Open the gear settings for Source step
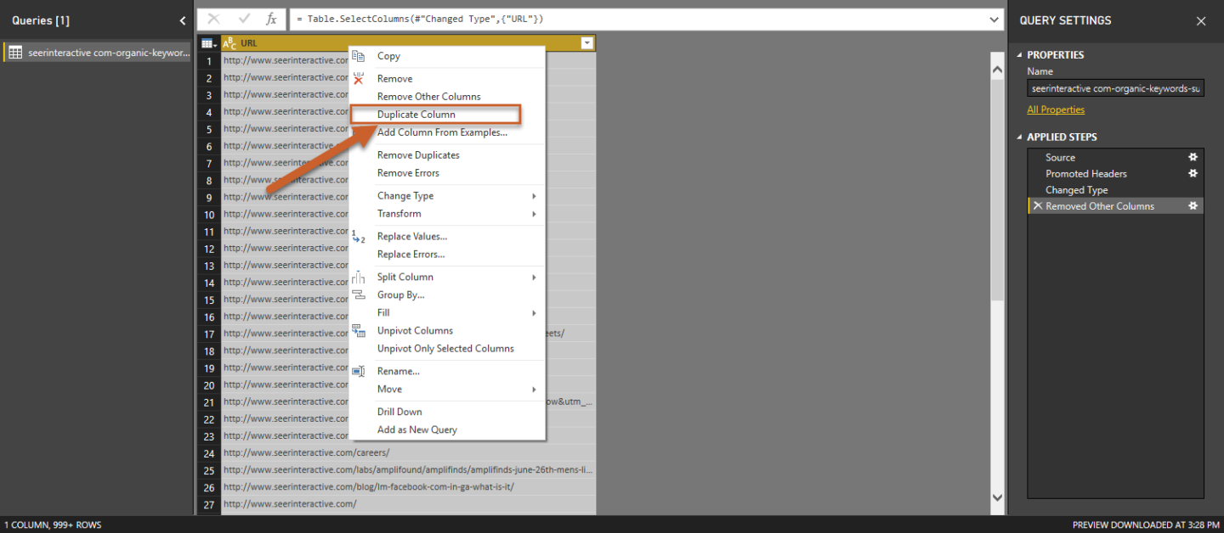Screen dimensions: 1224x533 1193,157
